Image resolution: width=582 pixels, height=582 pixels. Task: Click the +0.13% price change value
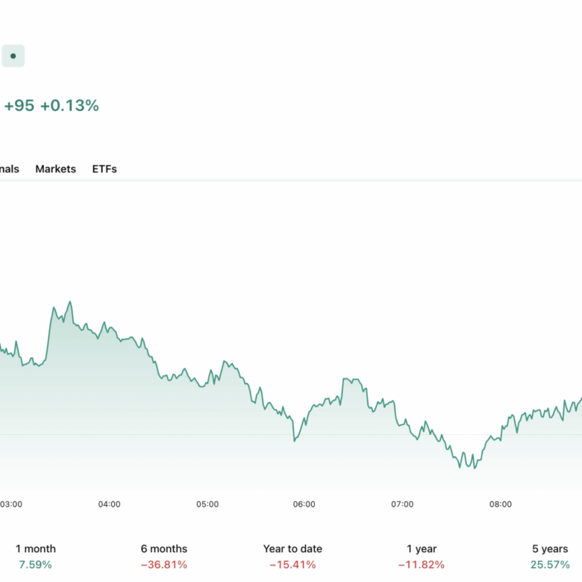pyautogui.click(x=69, y=106)
